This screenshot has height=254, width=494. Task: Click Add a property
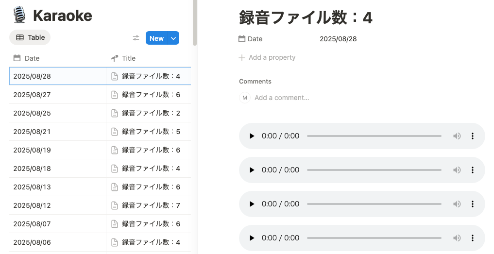point(267,58)
